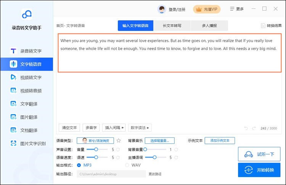Image resolution: width=286 pixels, height=185 pixels.
Task: Reset 主播语调 with its circle icon
Action: [x=176, y=157]
